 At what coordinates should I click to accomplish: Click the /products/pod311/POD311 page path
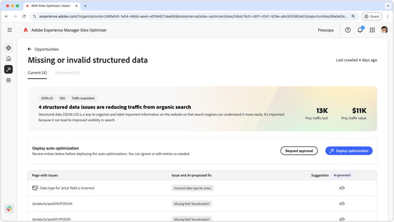tap(51, 219)
